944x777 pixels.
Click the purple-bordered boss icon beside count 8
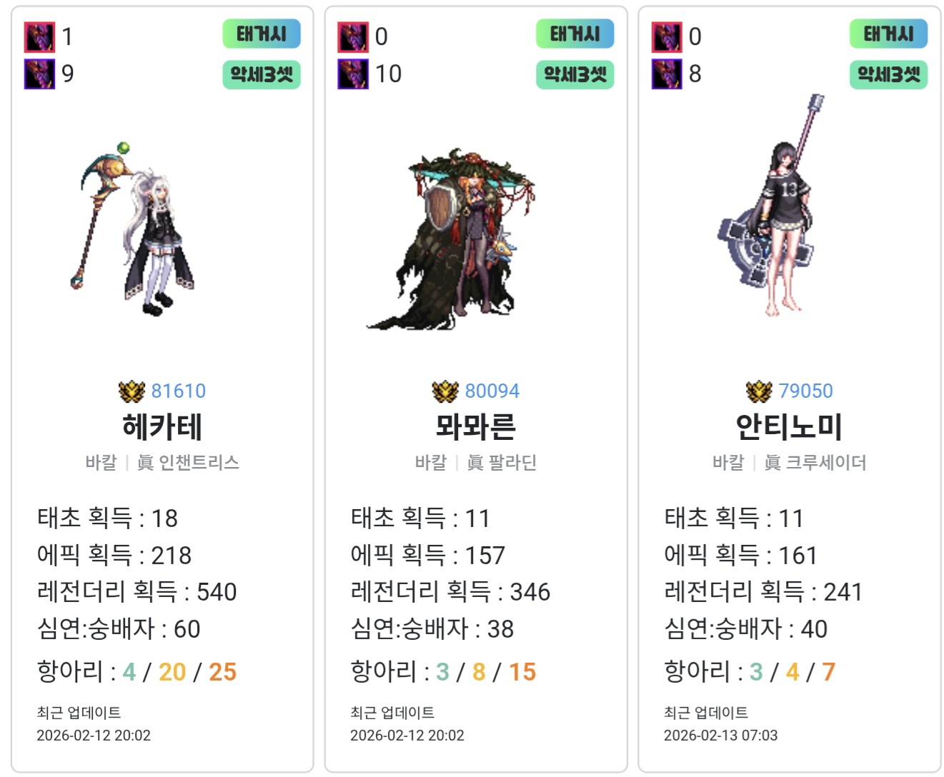[667, 74]
